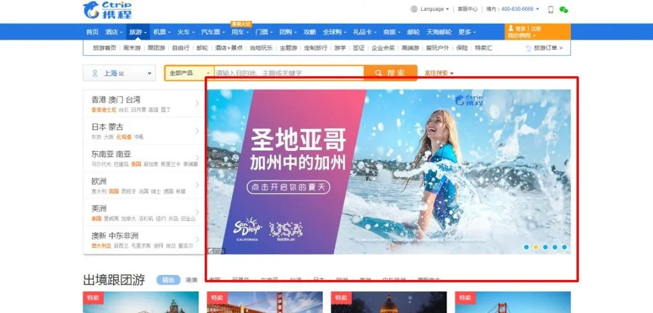Image resolution: width=653 pixels, height=313 pixels.
Task: Click the 圣地亚哥 San Diego banner
Action: 389,172
